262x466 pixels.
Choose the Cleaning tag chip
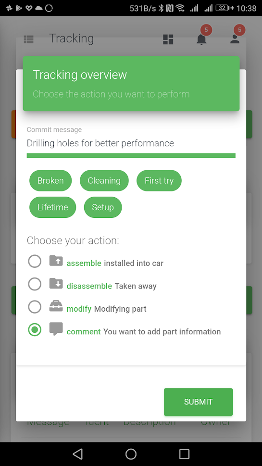(x=104, y=180)
